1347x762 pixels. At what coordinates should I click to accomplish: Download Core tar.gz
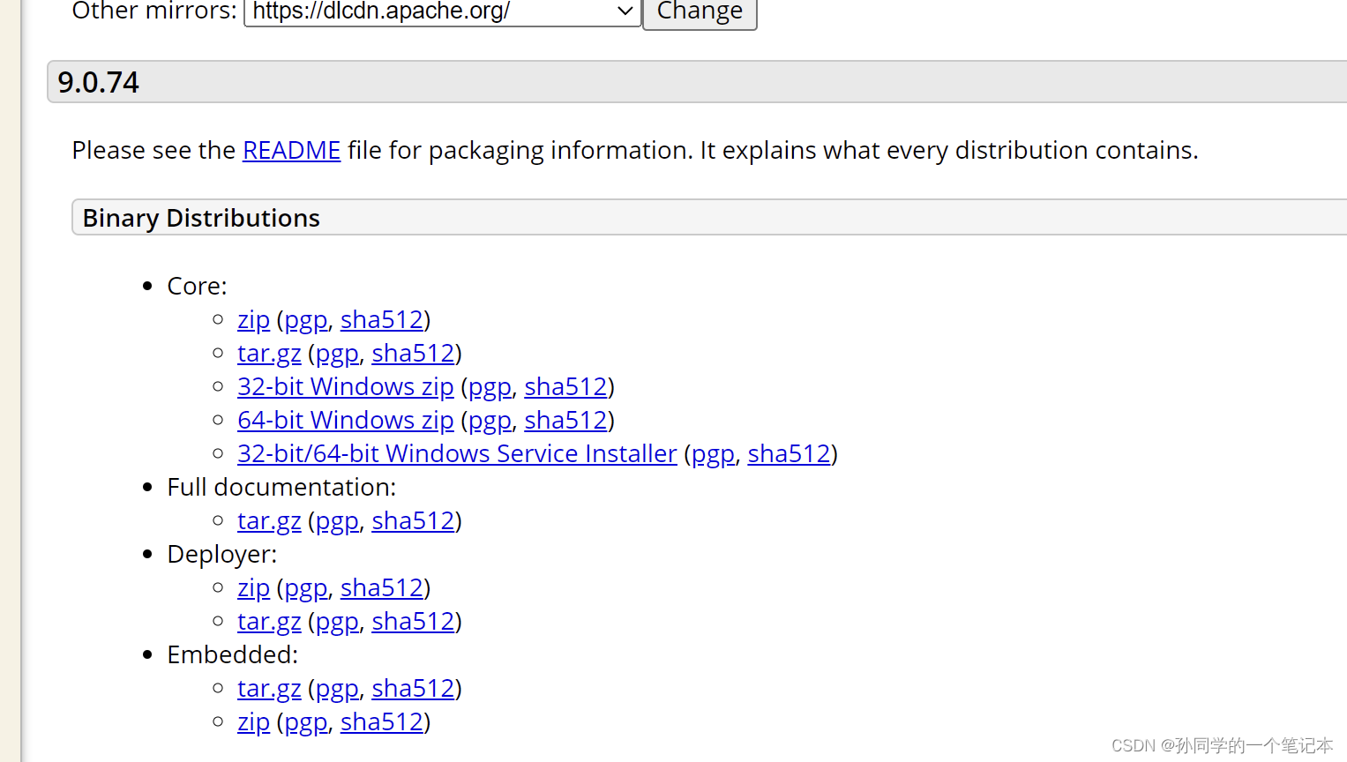tap(269, 354)
